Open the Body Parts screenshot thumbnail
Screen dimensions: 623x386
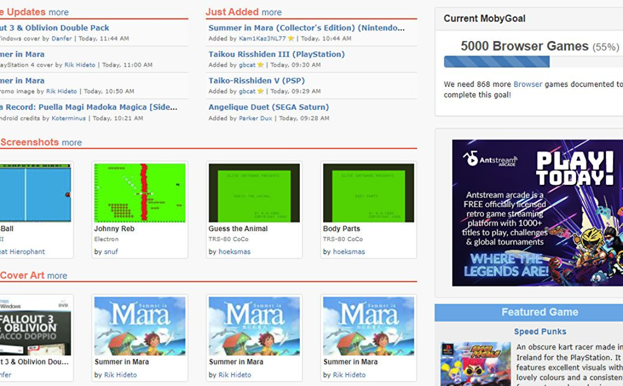pyautogui.click(x=368, y=193)
